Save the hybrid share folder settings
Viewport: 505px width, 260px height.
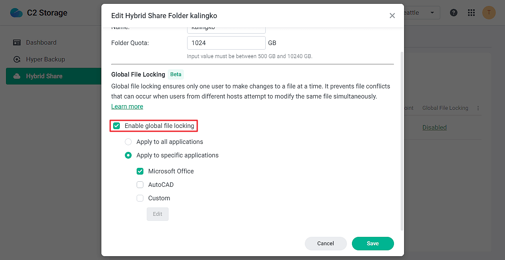tap(373, 243)
